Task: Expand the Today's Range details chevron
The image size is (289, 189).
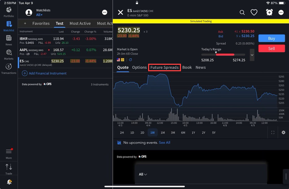Action: 252,55
